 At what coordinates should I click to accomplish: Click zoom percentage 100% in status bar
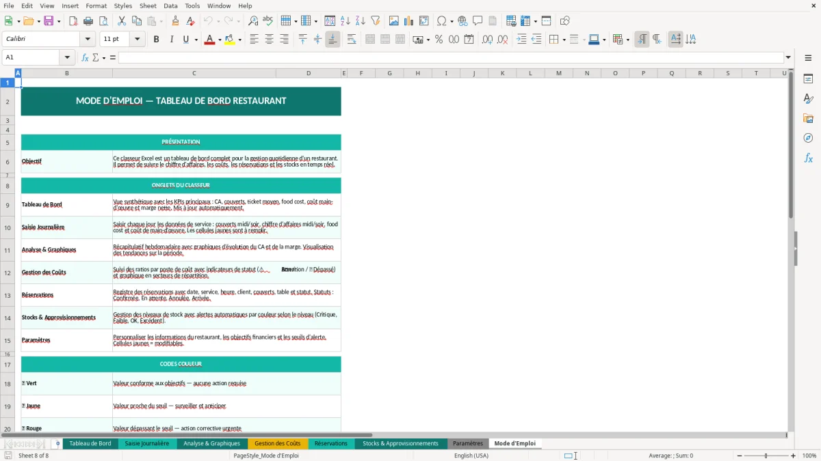point(809,456)
